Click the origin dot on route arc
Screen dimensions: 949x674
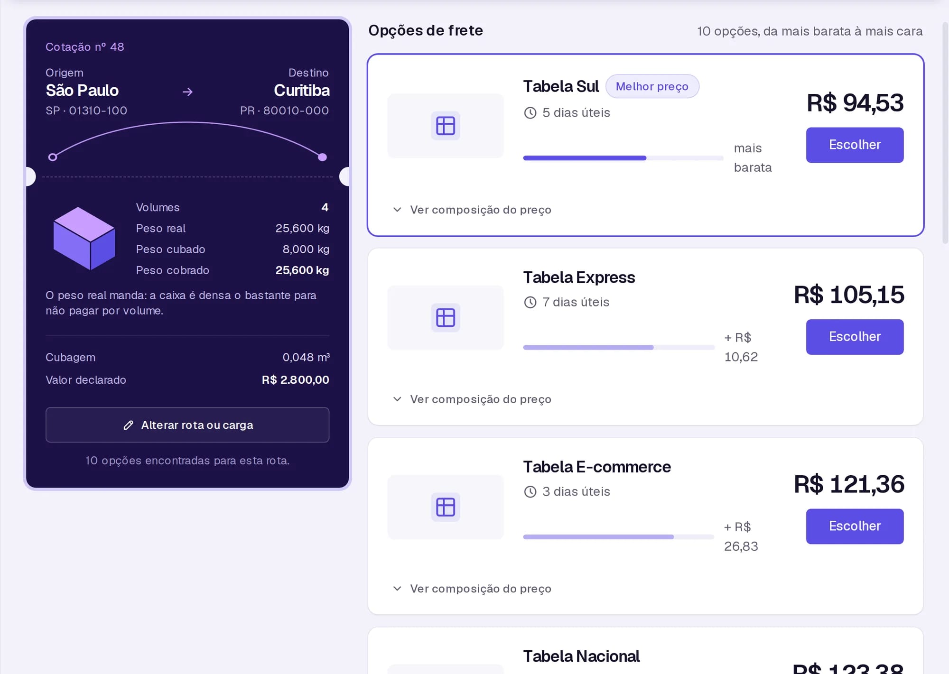[x=53, y=157]
